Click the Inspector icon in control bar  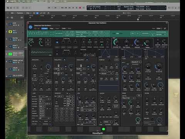(11, 8)
